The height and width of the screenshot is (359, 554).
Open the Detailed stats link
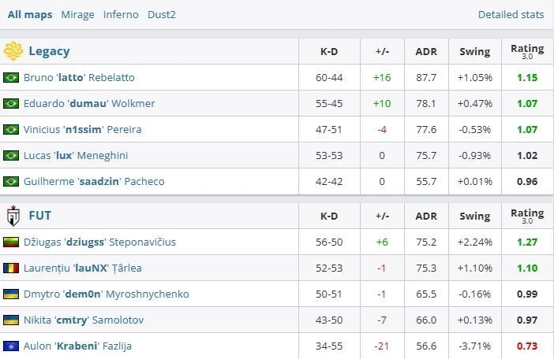coord(511,14)
